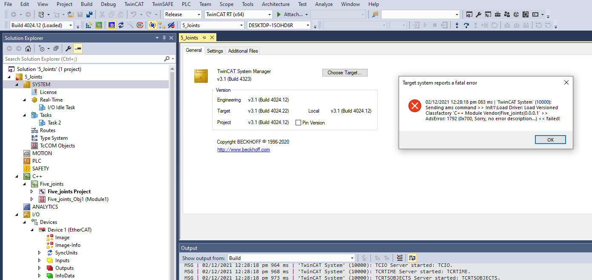This screenshot has width=592, height=280.
Task: Expand the SyncUnits tree node
Action: click(x=40, y=253)
